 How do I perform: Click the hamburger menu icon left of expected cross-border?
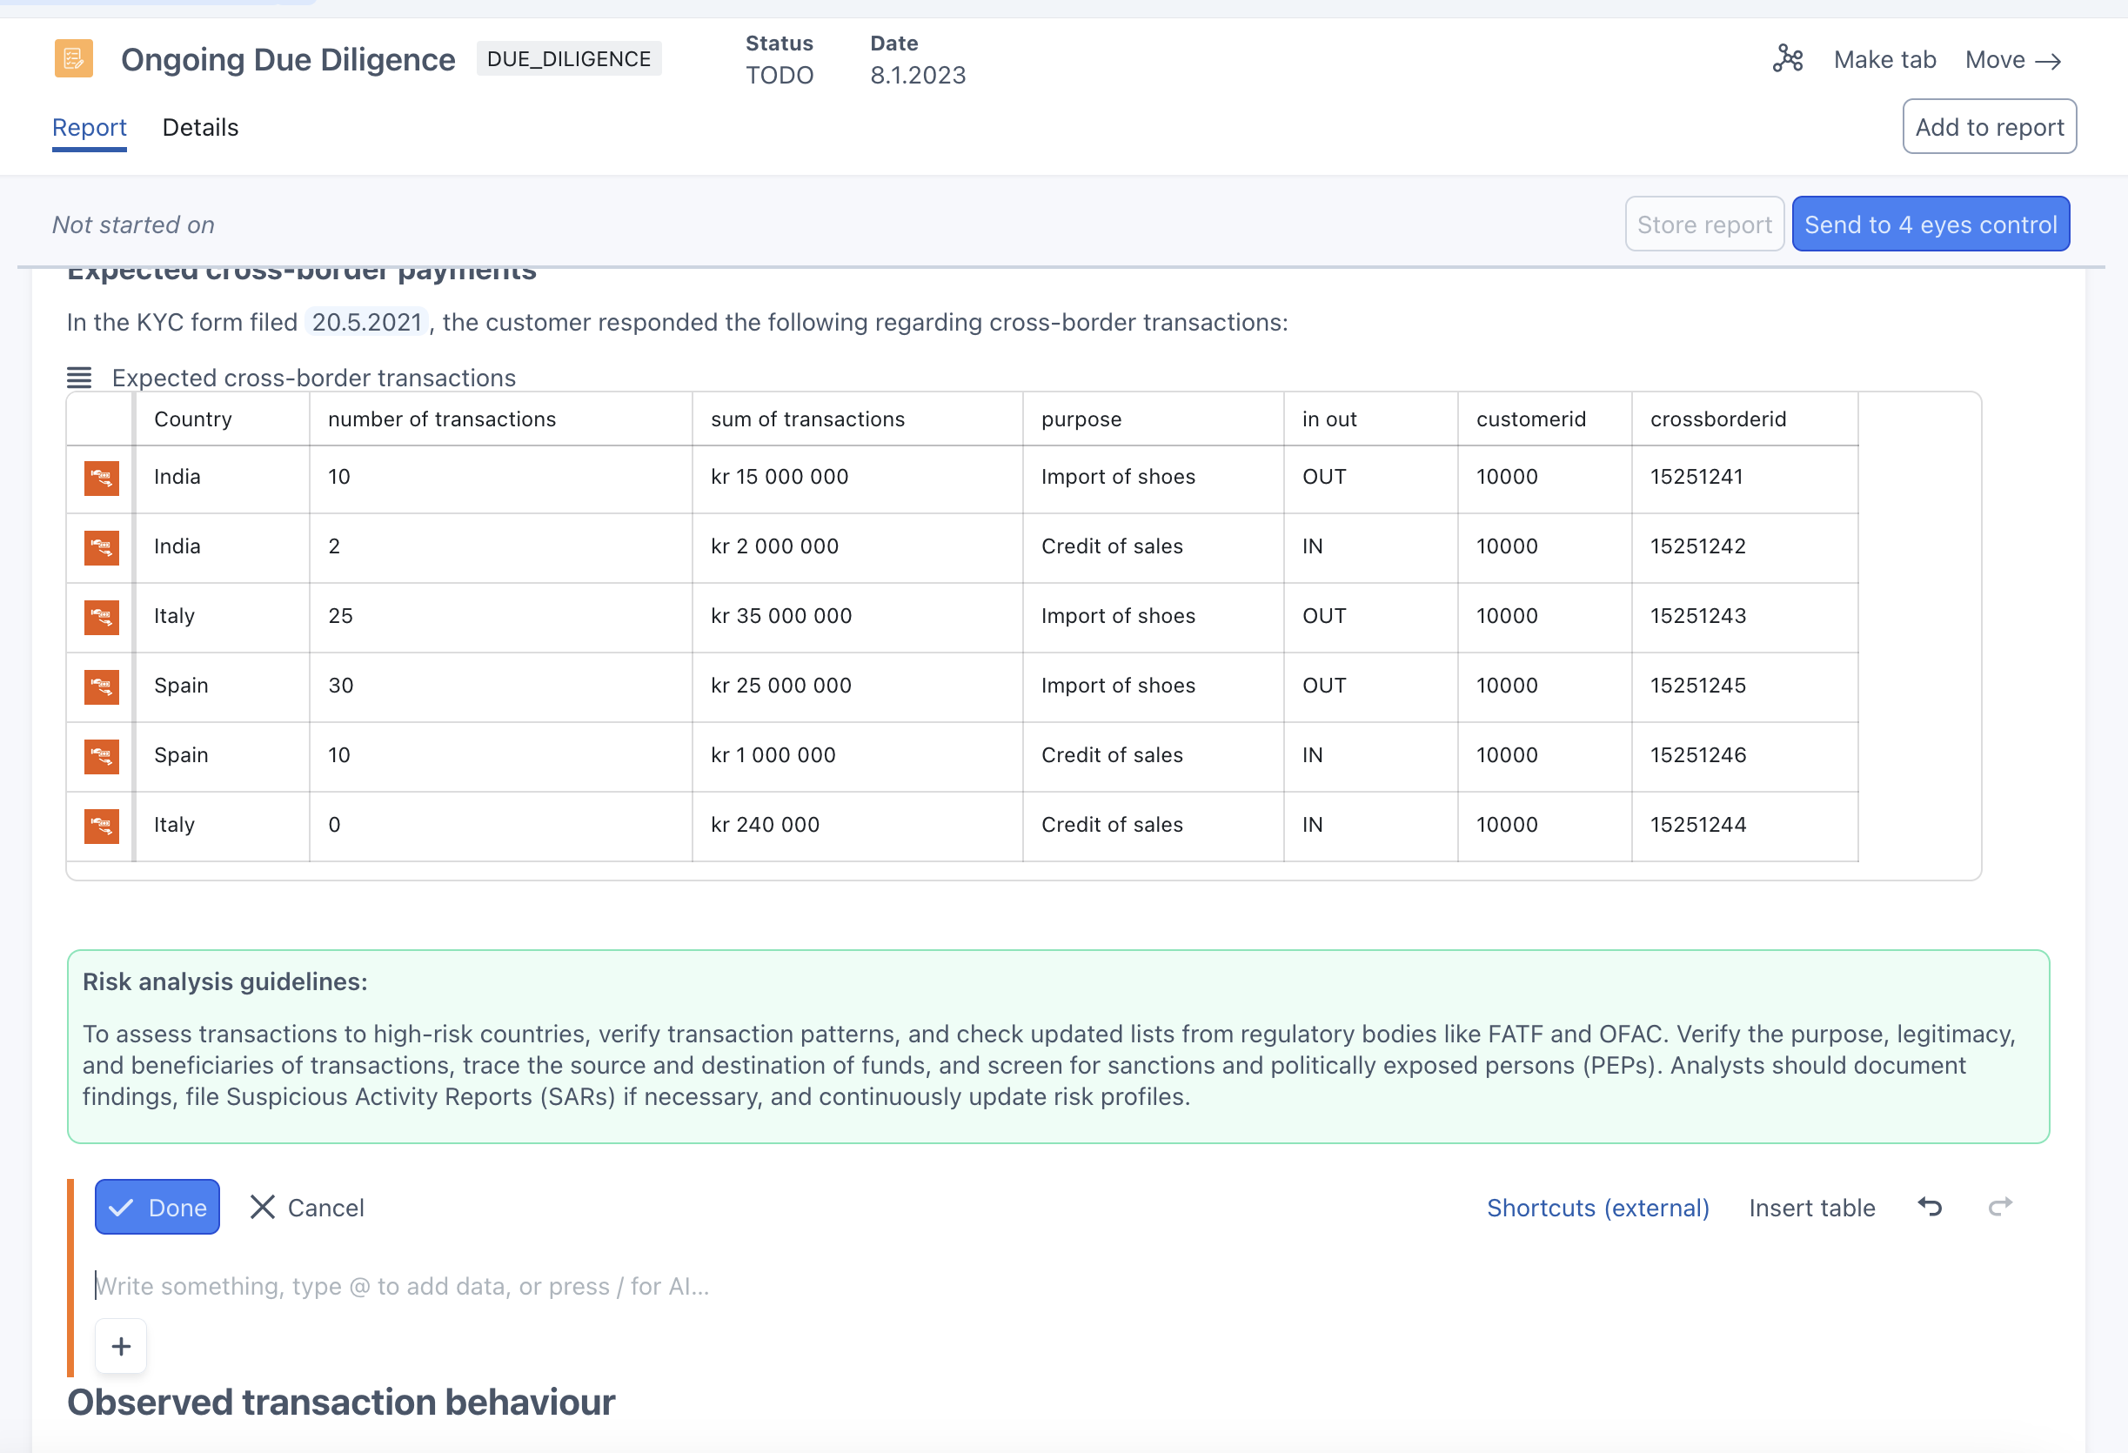pos(81,378)
